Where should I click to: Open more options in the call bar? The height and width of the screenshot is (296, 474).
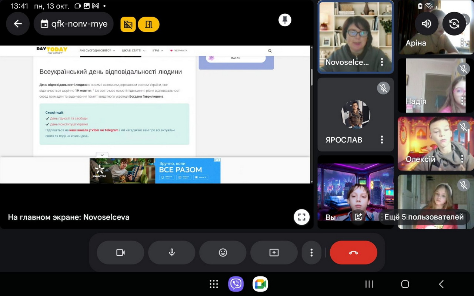tap(311, 253)
